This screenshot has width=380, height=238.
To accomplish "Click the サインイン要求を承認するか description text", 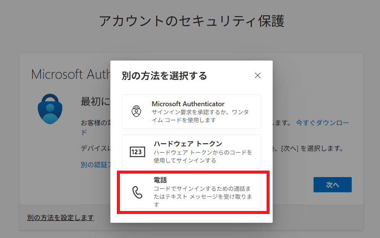I will [x=200, y=116].
